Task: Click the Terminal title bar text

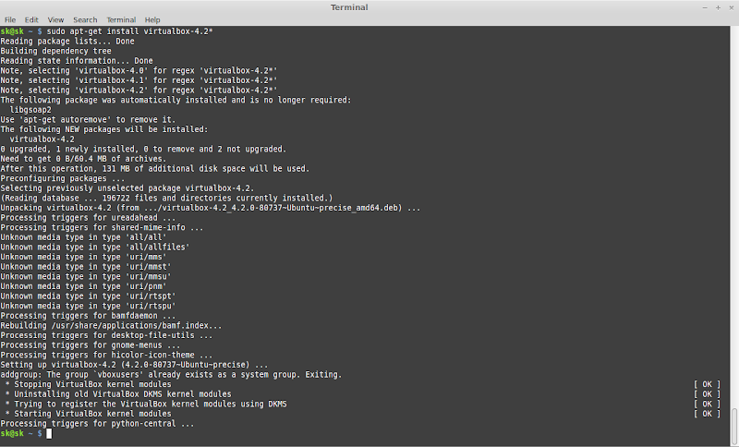Action: pyautogui.click(x=349, y=7)
